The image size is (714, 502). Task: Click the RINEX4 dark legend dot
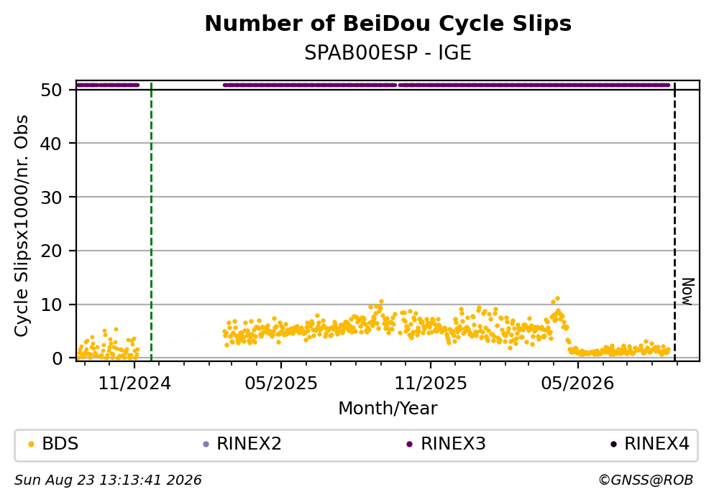tap(613, 445)
